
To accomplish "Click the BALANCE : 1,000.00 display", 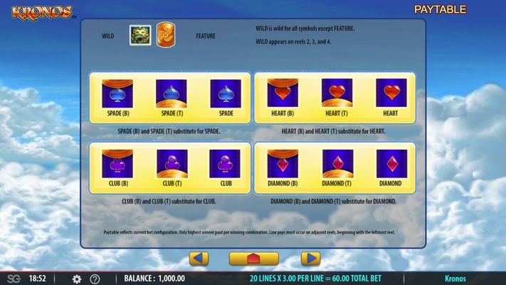I will click(x=154, y=279).
